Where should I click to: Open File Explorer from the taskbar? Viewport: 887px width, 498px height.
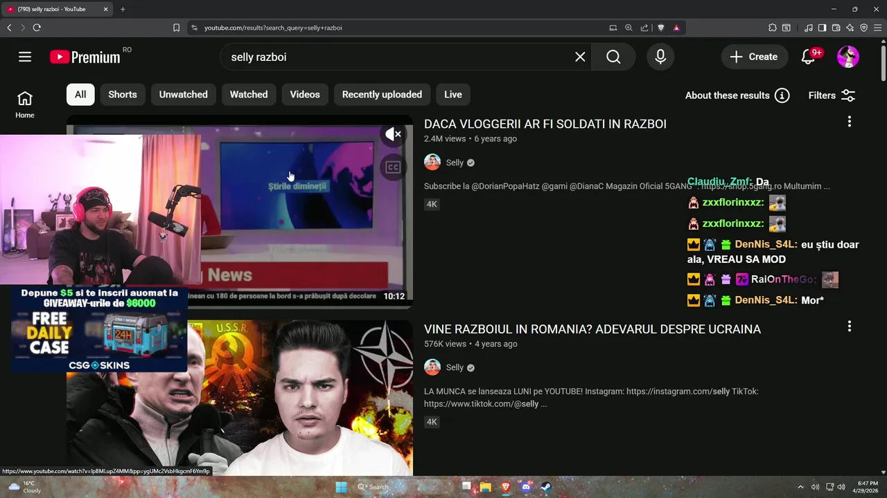486,487
